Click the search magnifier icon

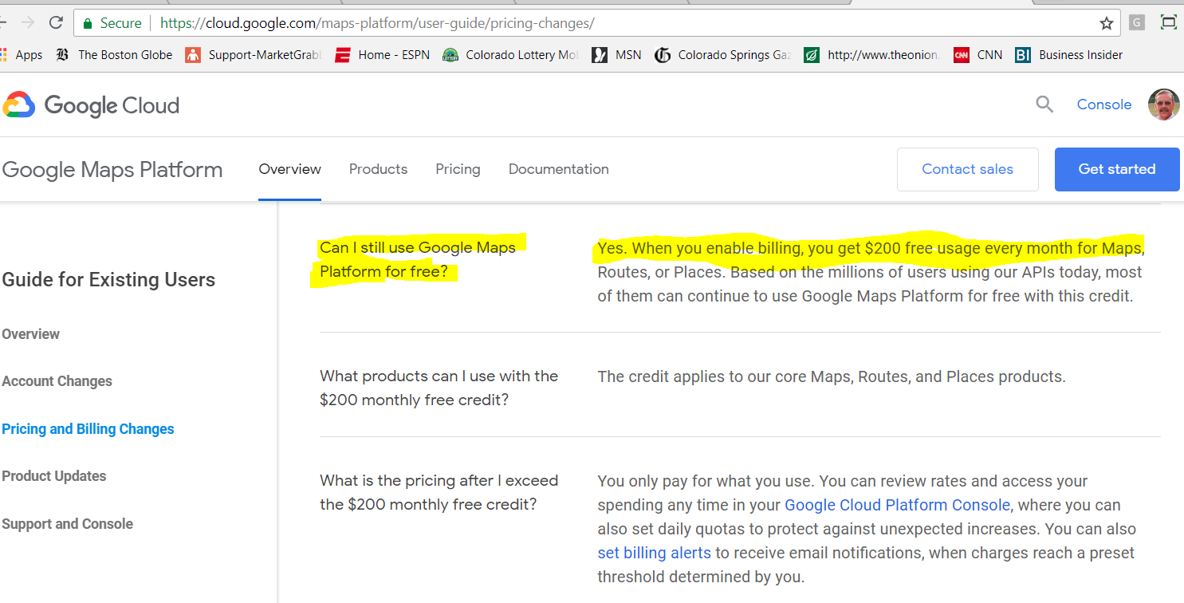coord(1044,104)
